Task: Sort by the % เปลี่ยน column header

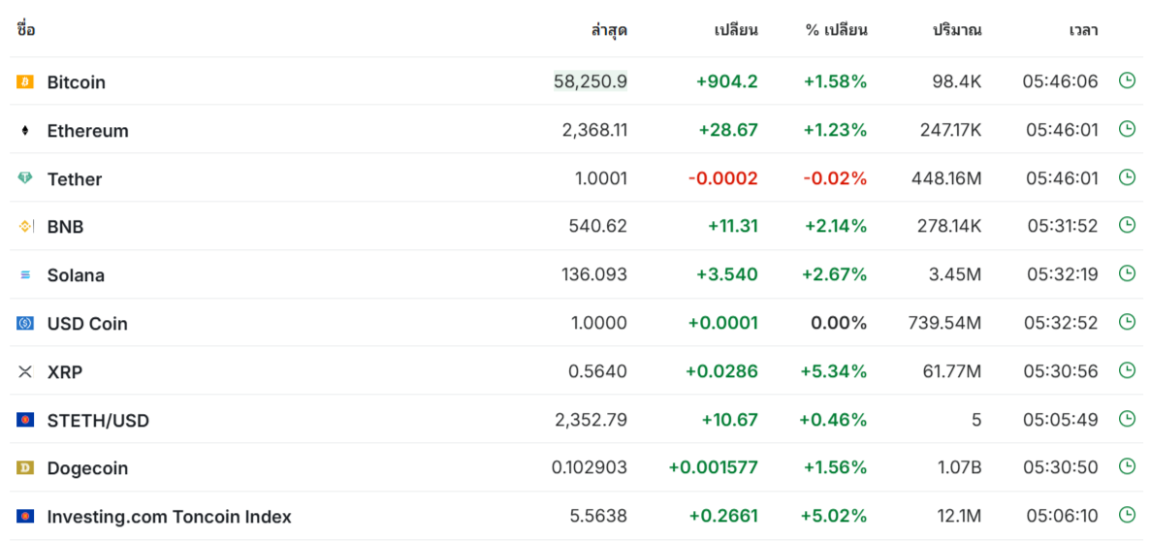Action: pos(836,31)
